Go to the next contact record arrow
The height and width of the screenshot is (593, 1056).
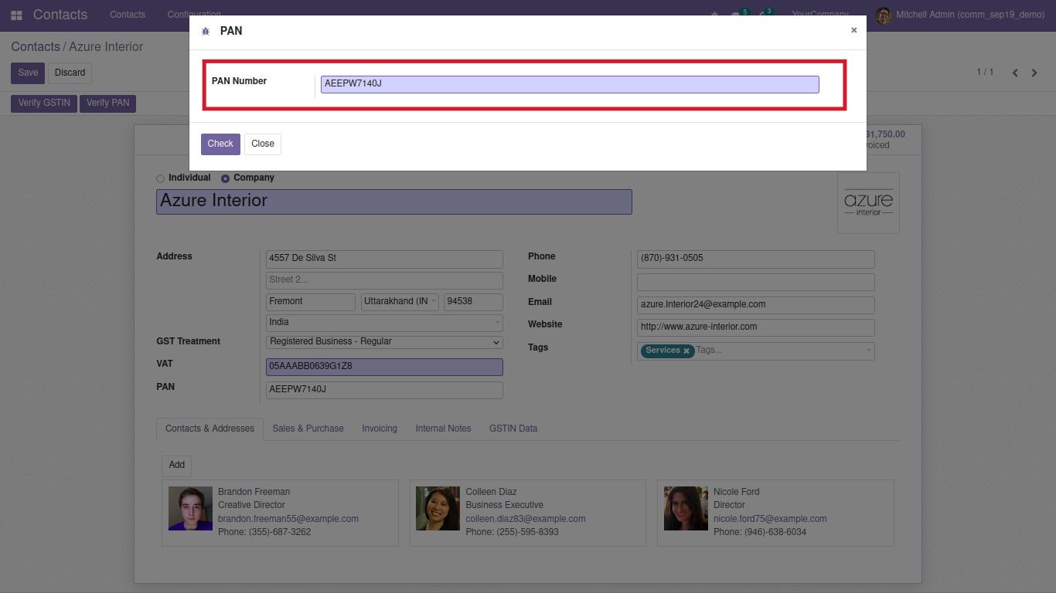(1034, 73)
